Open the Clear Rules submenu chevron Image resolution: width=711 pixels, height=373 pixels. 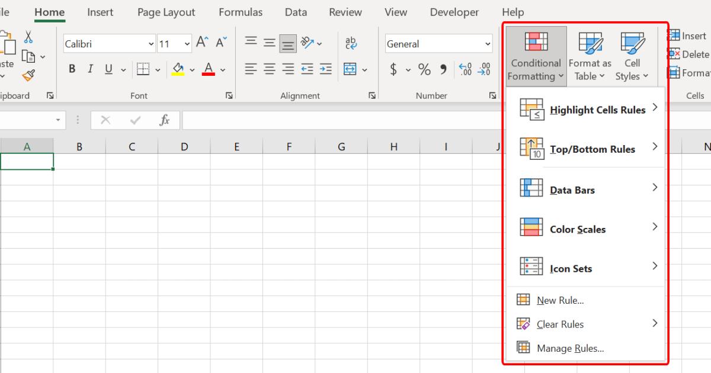pos(655,324)
